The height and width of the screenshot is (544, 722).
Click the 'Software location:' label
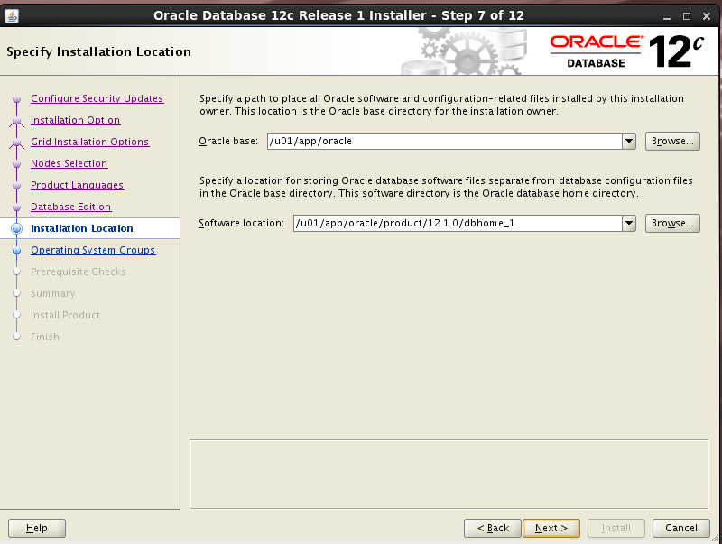click(x=241, y=223)
